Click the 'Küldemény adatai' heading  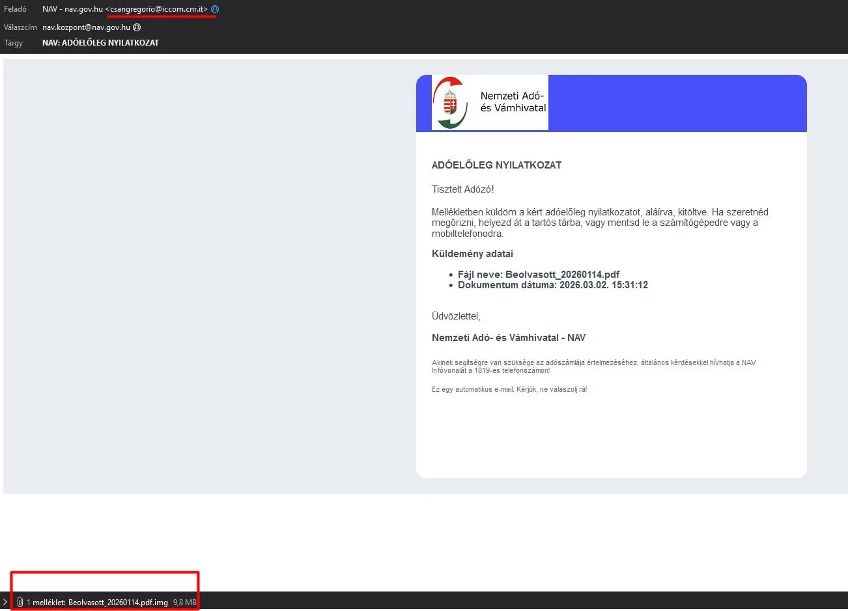tap(472, 254)
